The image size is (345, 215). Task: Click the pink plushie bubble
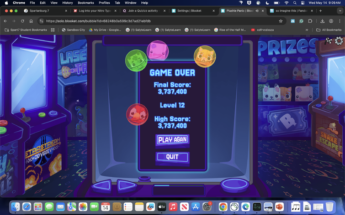[x=158, y=51]
